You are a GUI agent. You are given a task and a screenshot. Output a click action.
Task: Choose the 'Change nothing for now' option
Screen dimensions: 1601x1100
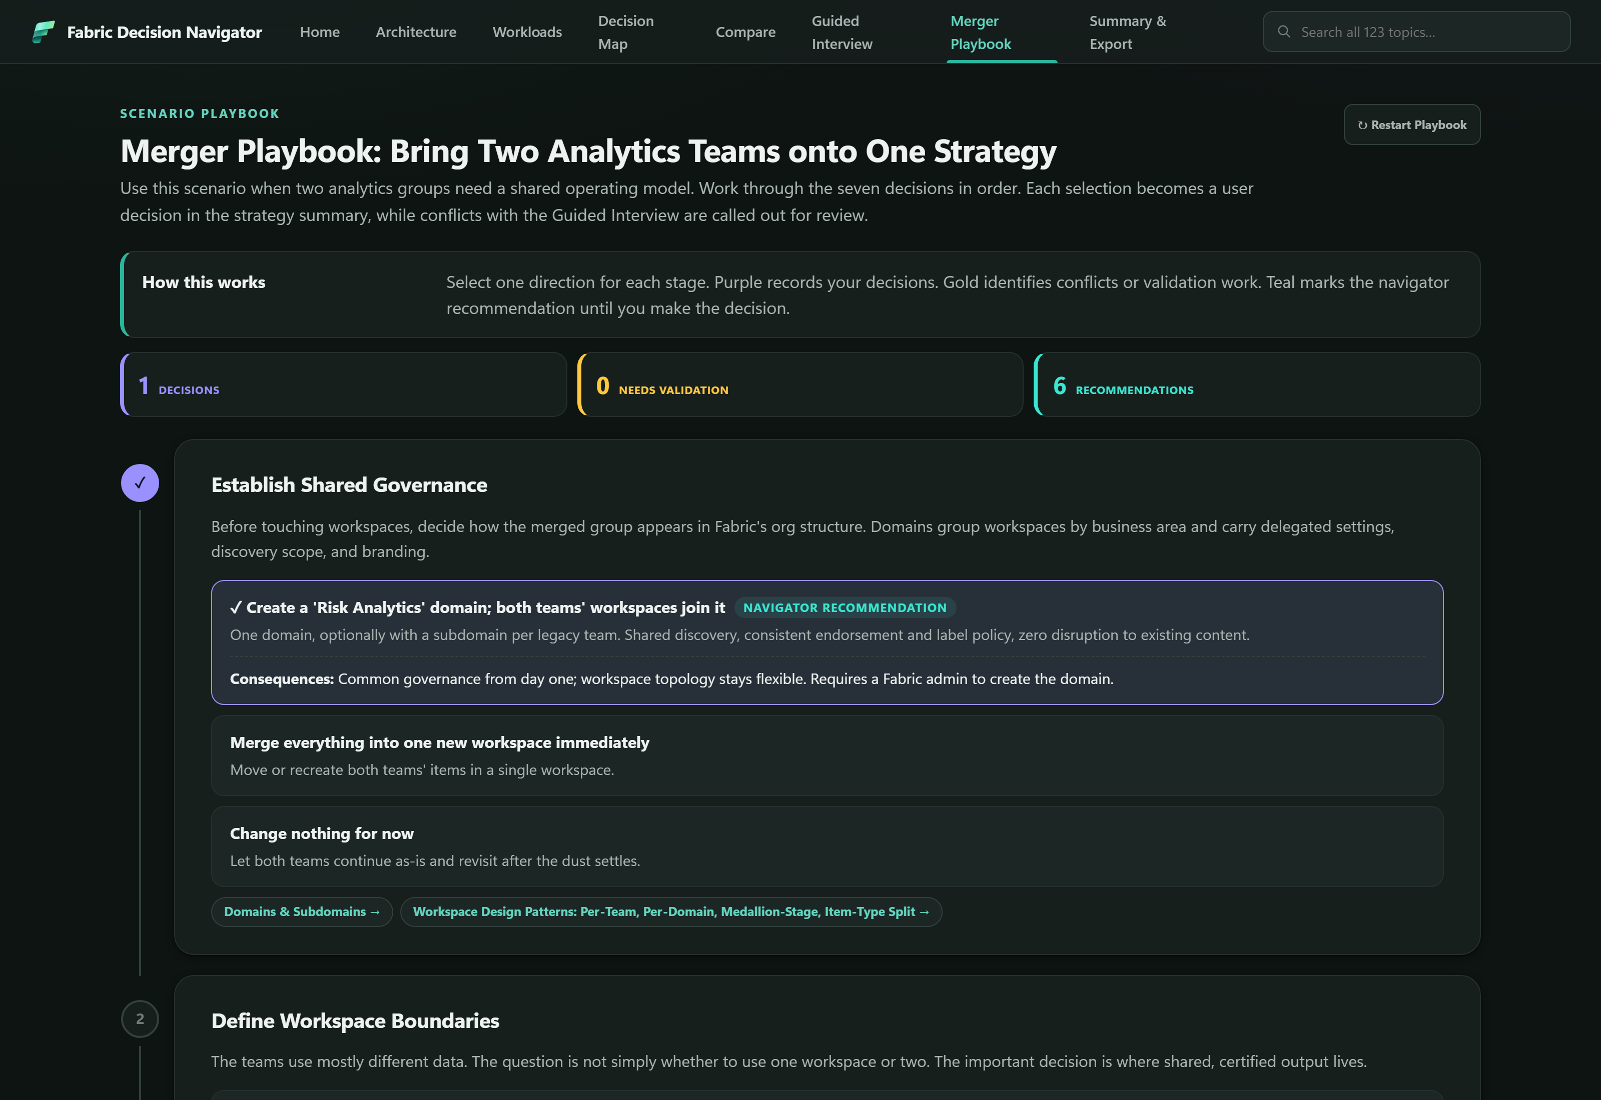(827, 846)
